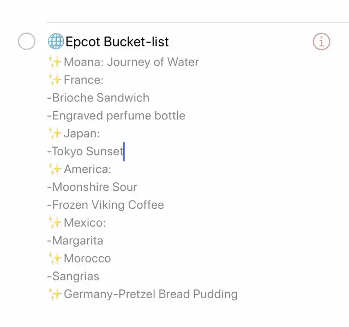Tap sparkles icon beside Germany line
Image resolution: width=349 pixels, height=327 pixels.
click(55, 294)
